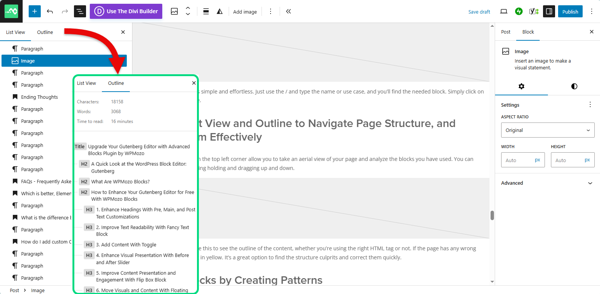
Task: Open block toolbar three-dot options
Action: click(x=270, y=11)
